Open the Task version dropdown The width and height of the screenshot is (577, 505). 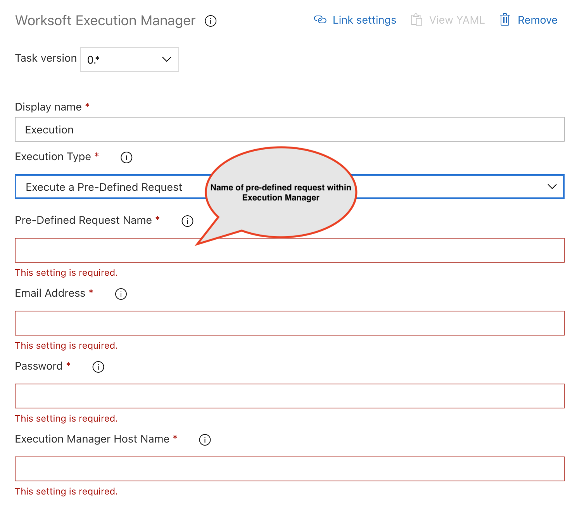pos(130,59)
